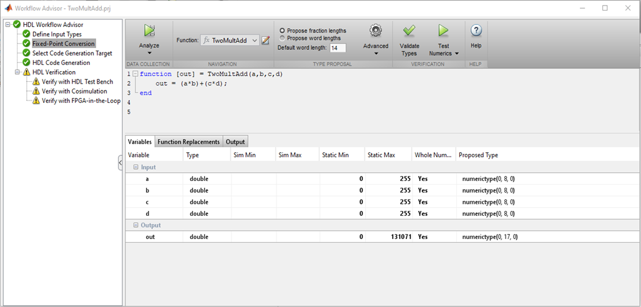This screenshot has width=641, height=307.
Task: Click code line out = (a*b)+(c*d);
Action: pos(191,84)
